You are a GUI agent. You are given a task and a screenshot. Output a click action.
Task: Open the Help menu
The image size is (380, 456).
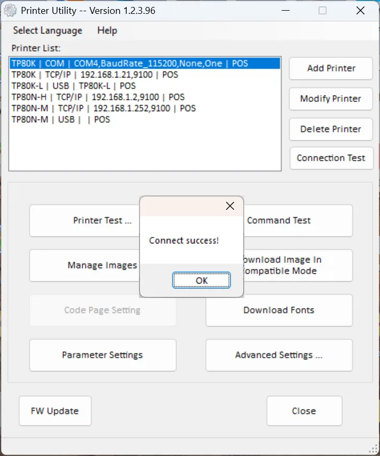107,30
